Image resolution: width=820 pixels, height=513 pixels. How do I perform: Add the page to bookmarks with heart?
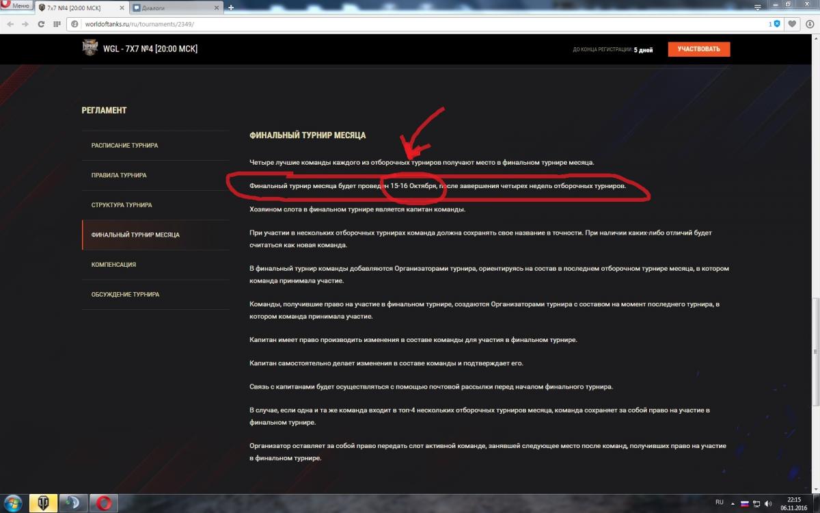coord(791,23)
